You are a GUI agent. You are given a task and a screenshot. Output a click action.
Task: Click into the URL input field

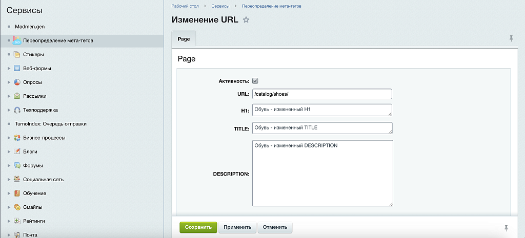322,94
